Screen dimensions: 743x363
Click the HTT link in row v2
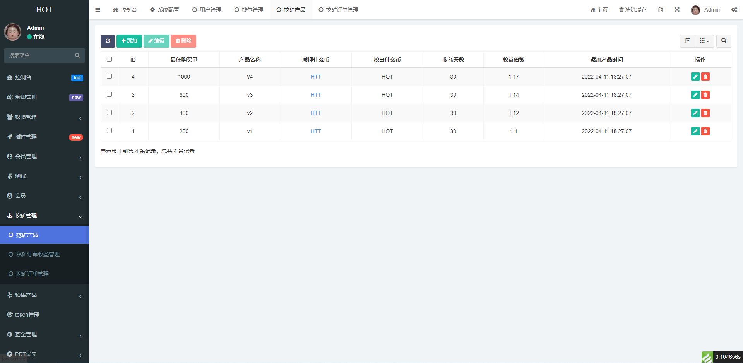click(316, 113)
